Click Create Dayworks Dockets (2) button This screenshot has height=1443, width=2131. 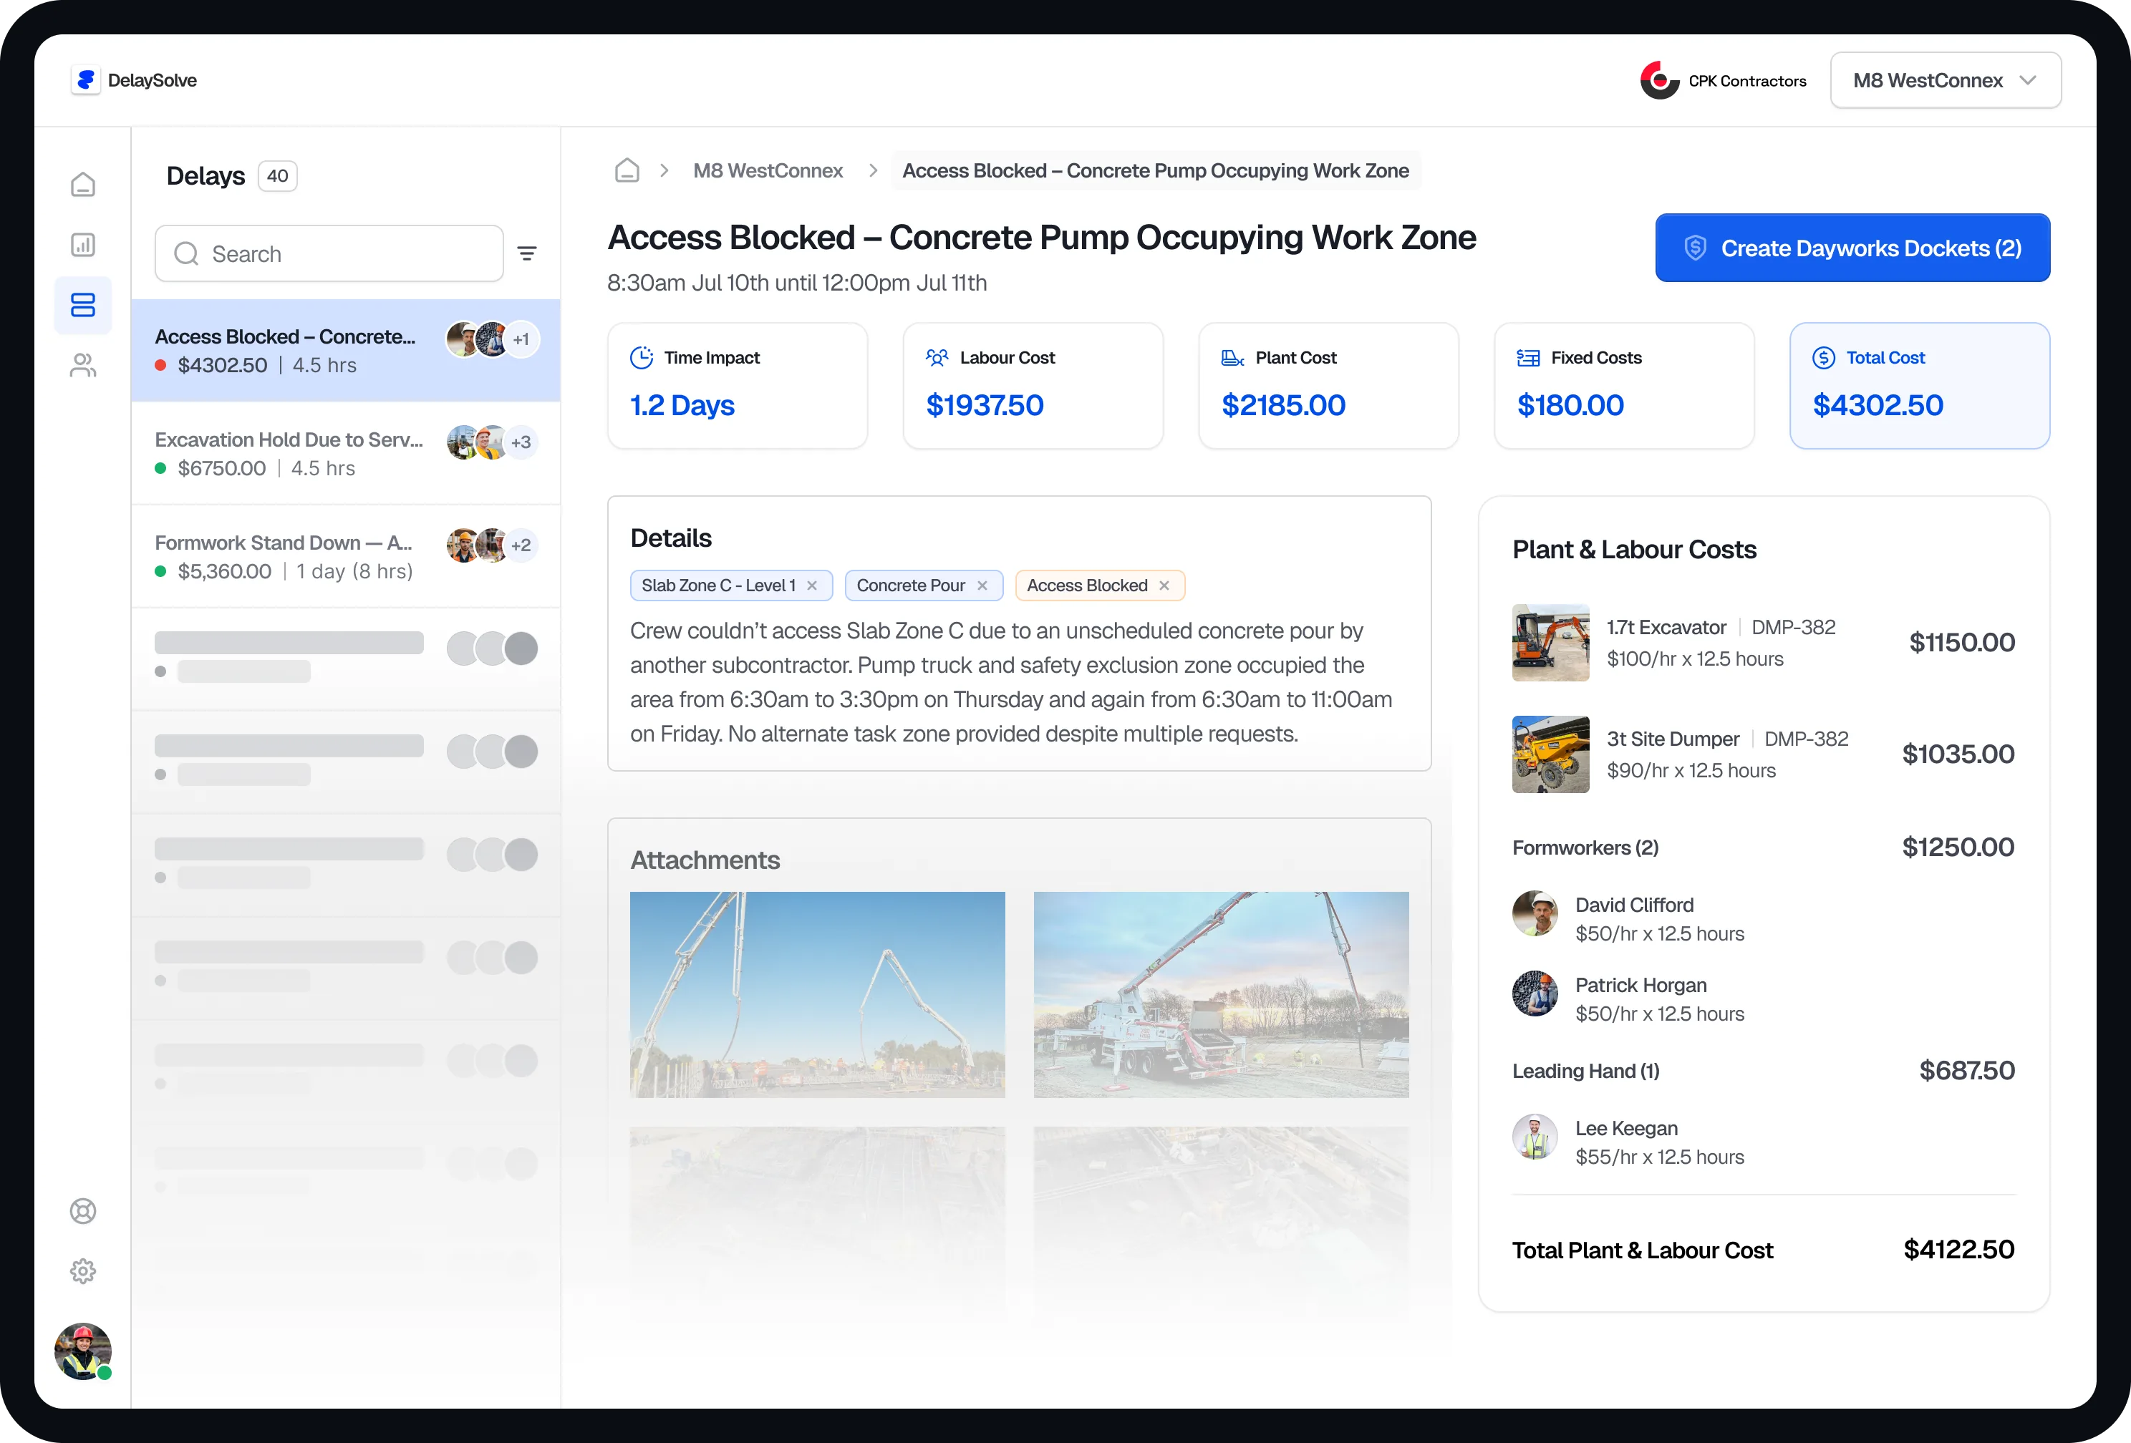1852,248
